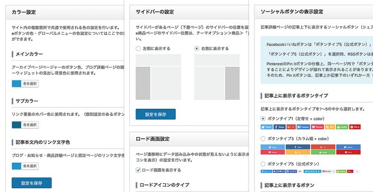
Task: Open the サブカラー color picker swatch
Action: (17, 125)
